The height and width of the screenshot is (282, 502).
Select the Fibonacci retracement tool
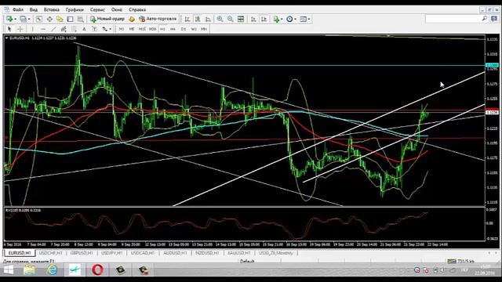tap(74, 29)
